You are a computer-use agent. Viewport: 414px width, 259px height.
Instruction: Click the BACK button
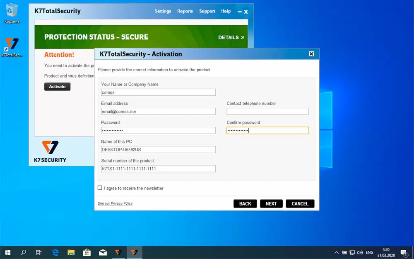click(x=245, y=203)
